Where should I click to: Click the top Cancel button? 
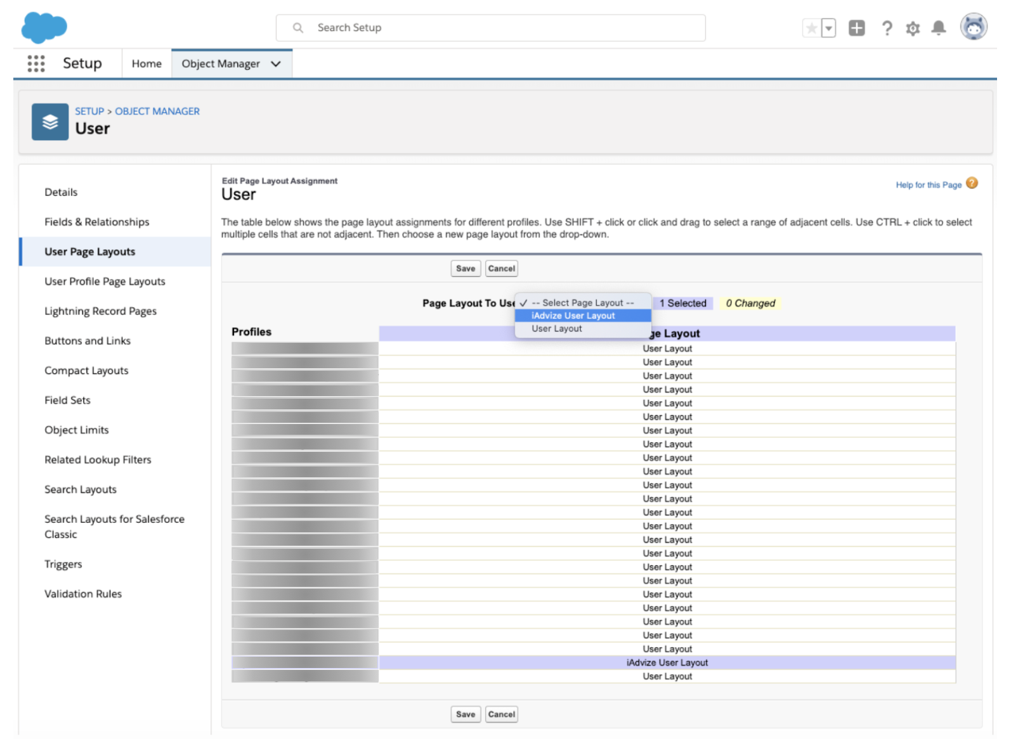[502, 269]
